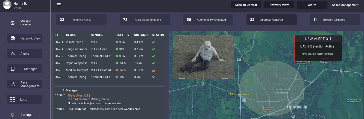Viewport: 364px width, 119px height.
Task: Select the UAV-1 Visual Recon row
Action: coord(109,42)
